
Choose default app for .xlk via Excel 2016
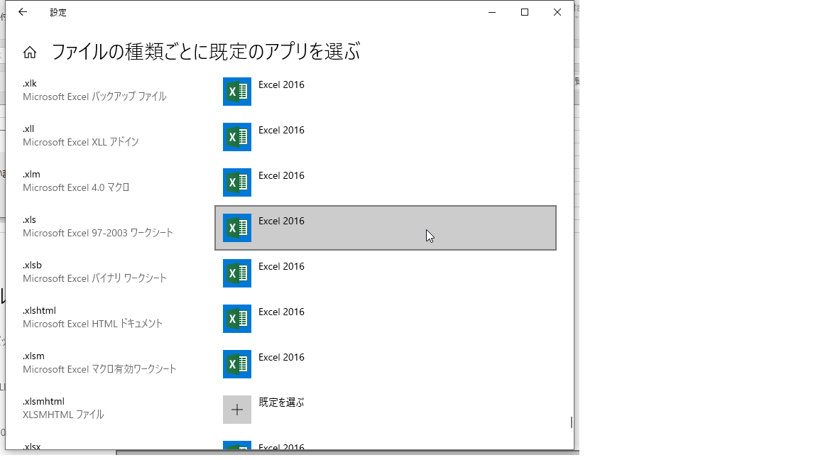tap(281, 84)
